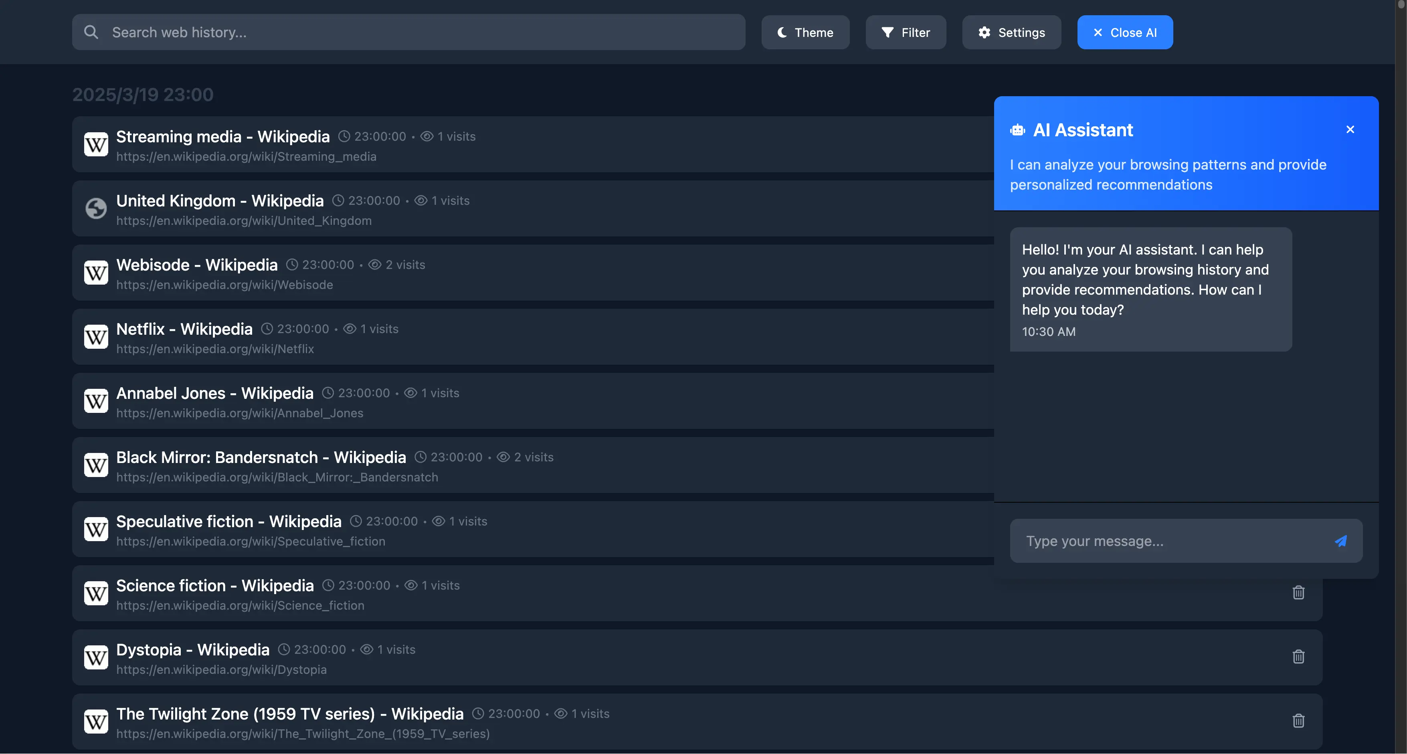
Task: Delete the Dystopia history entry
Action: pos(1298,657)
